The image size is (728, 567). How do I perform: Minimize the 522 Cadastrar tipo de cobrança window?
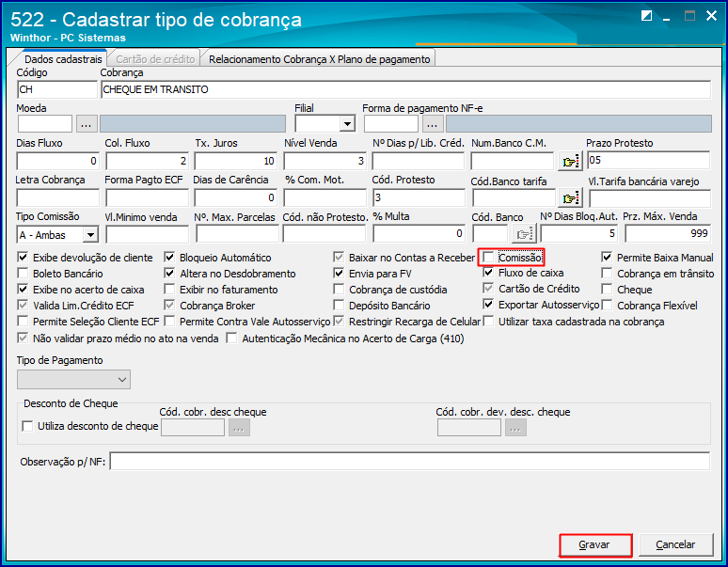(x=667, y=17)
